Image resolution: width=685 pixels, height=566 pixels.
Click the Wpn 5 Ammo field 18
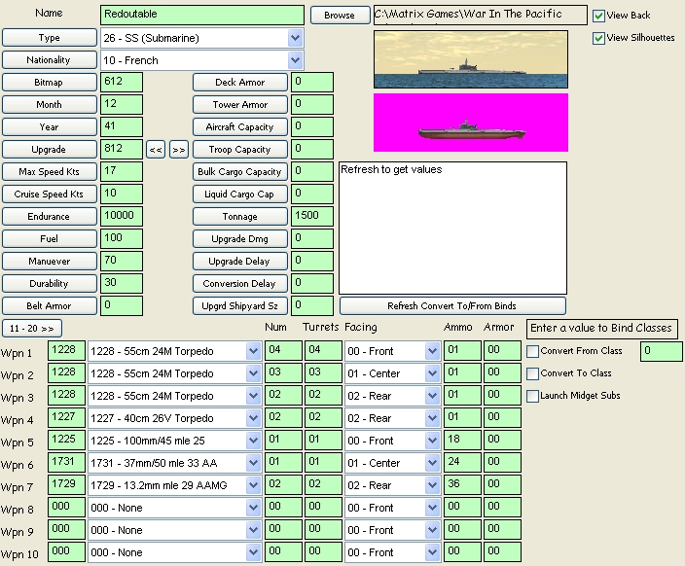[462, 441]
